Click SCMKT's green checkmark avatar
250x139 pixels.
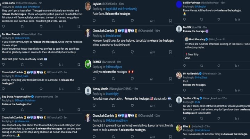88,64
